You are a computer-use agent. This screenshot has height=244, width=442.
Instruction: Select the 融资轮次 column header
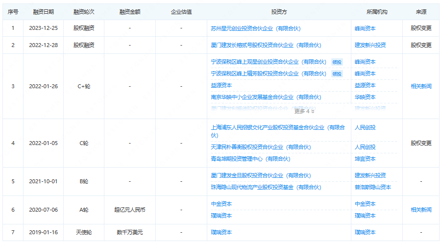84,12
